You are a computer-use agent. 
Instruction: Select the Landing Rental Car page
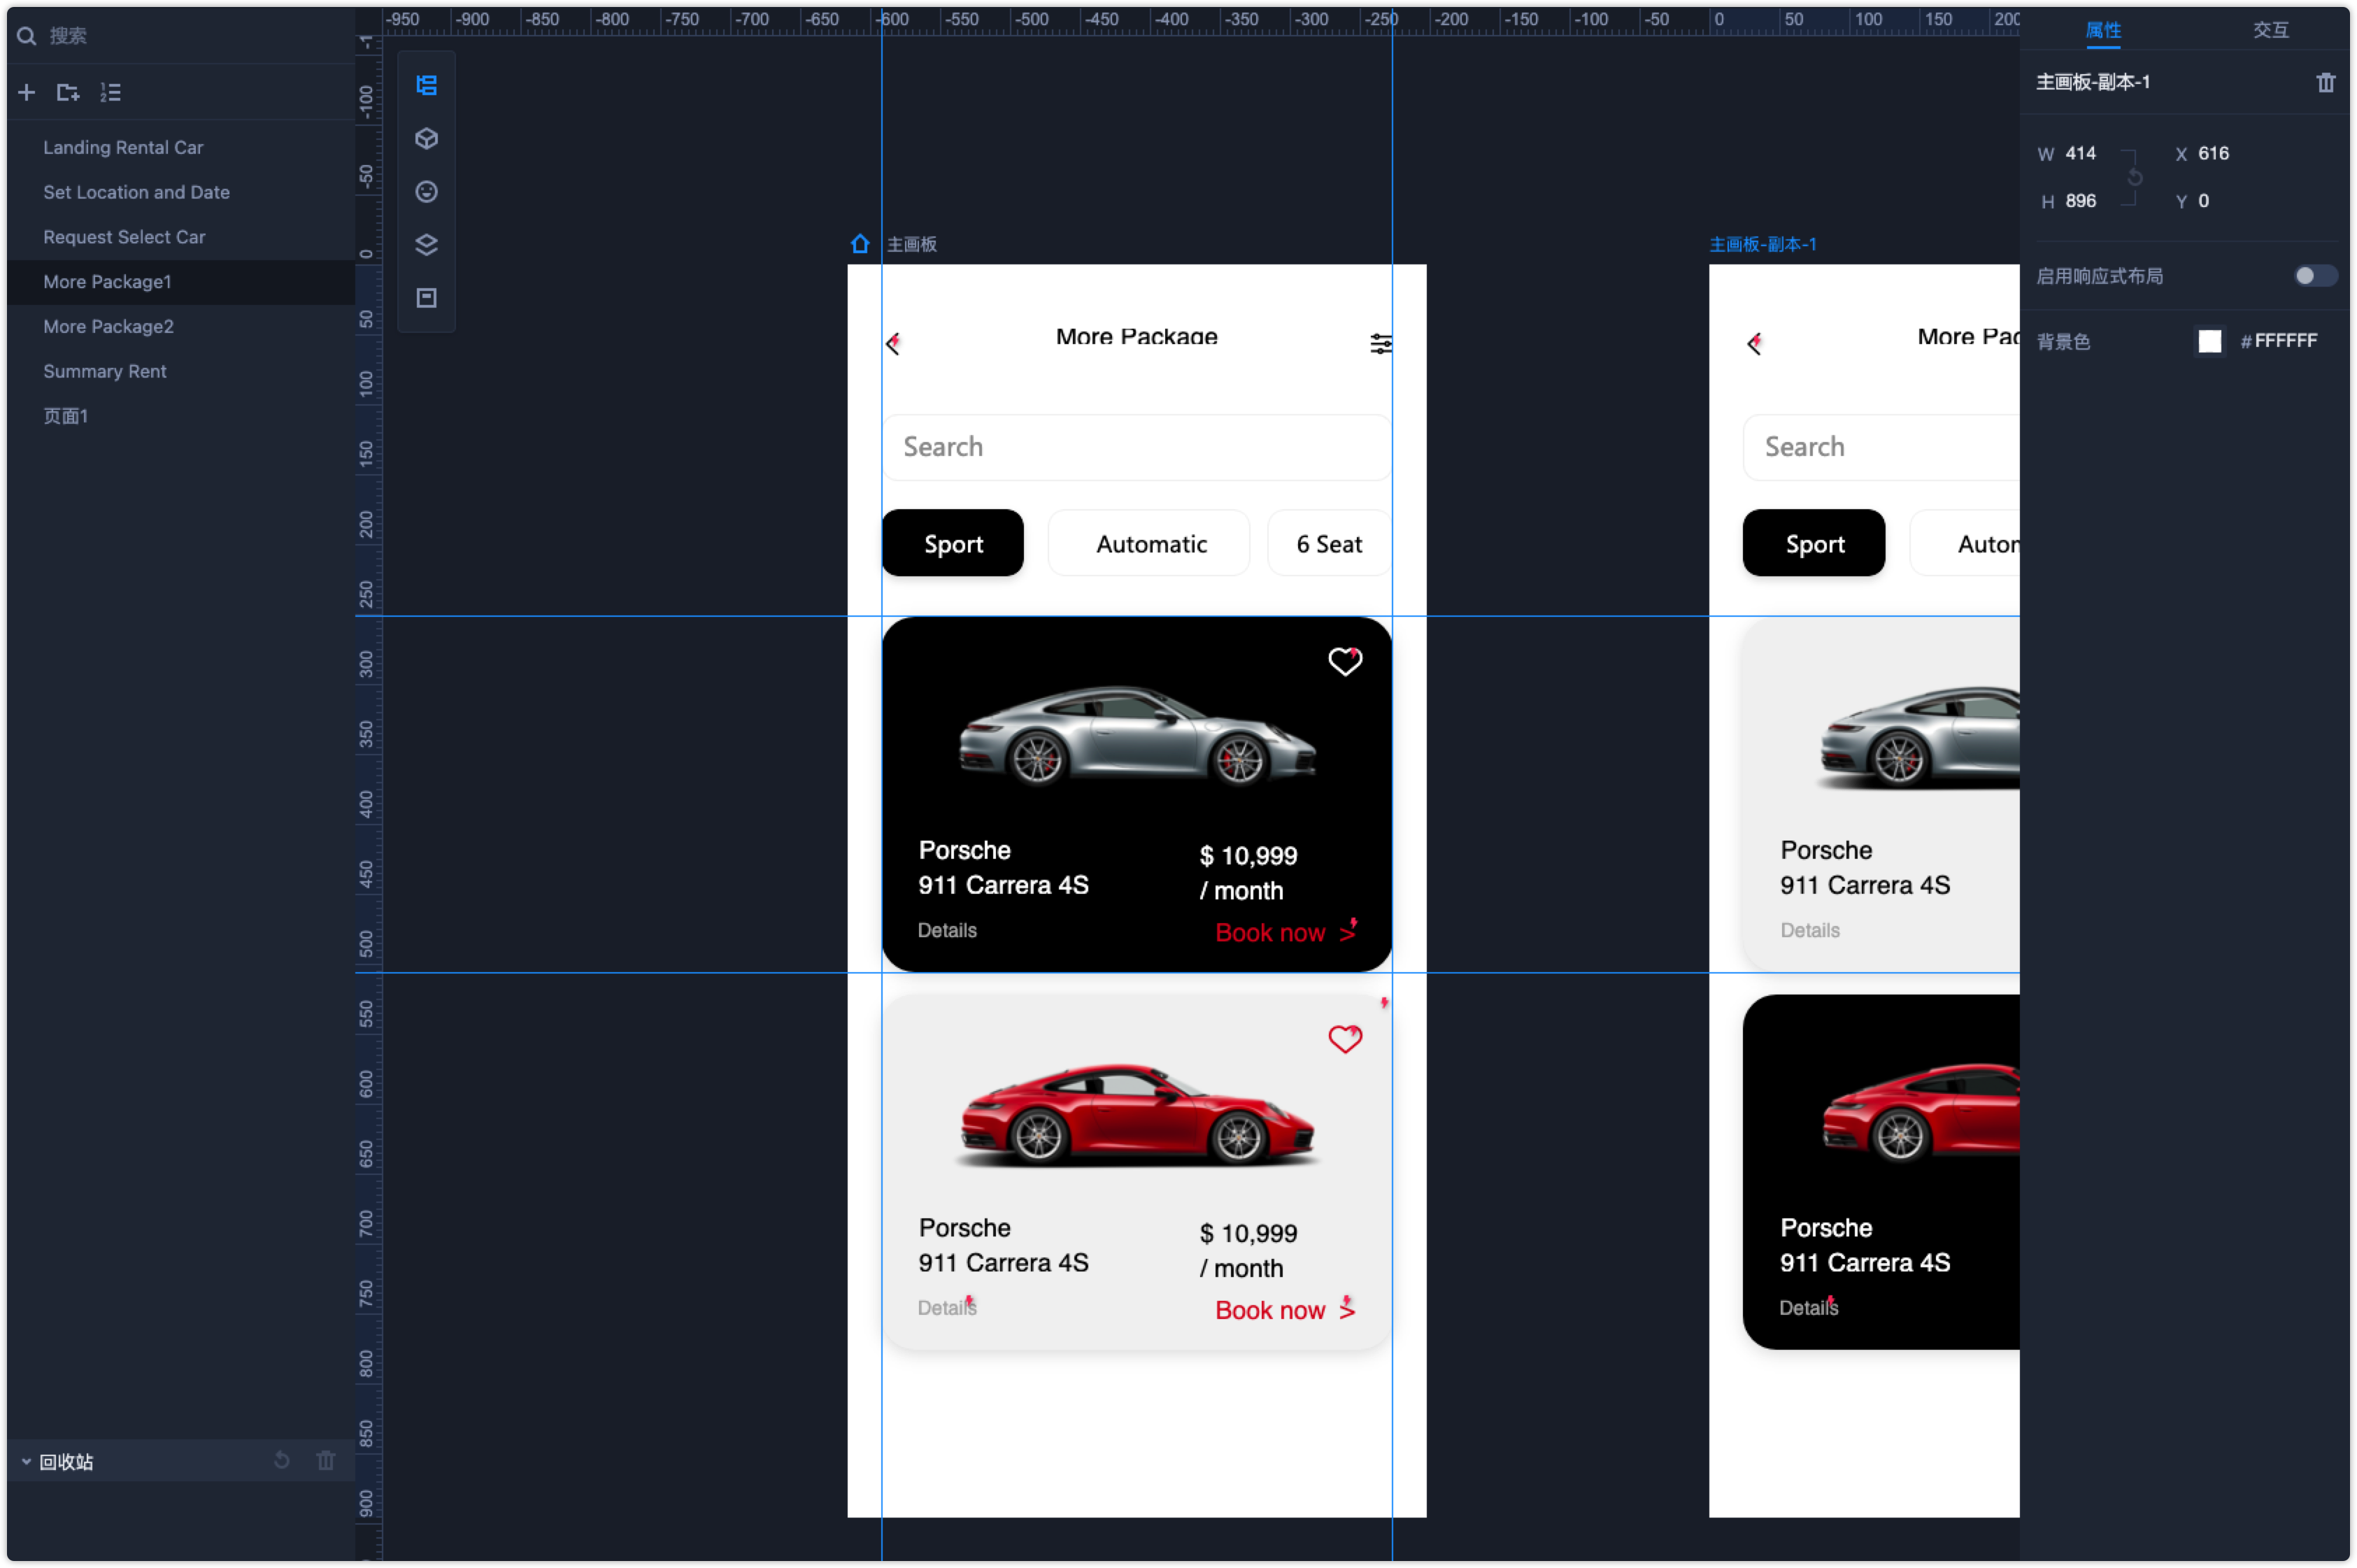(x=181, y=147)
